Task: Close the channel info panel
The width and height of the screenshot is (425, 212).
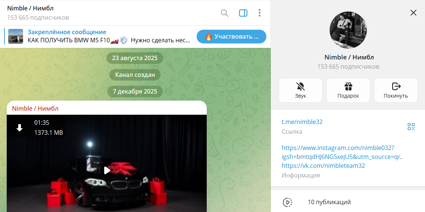Action: (413, 13)
